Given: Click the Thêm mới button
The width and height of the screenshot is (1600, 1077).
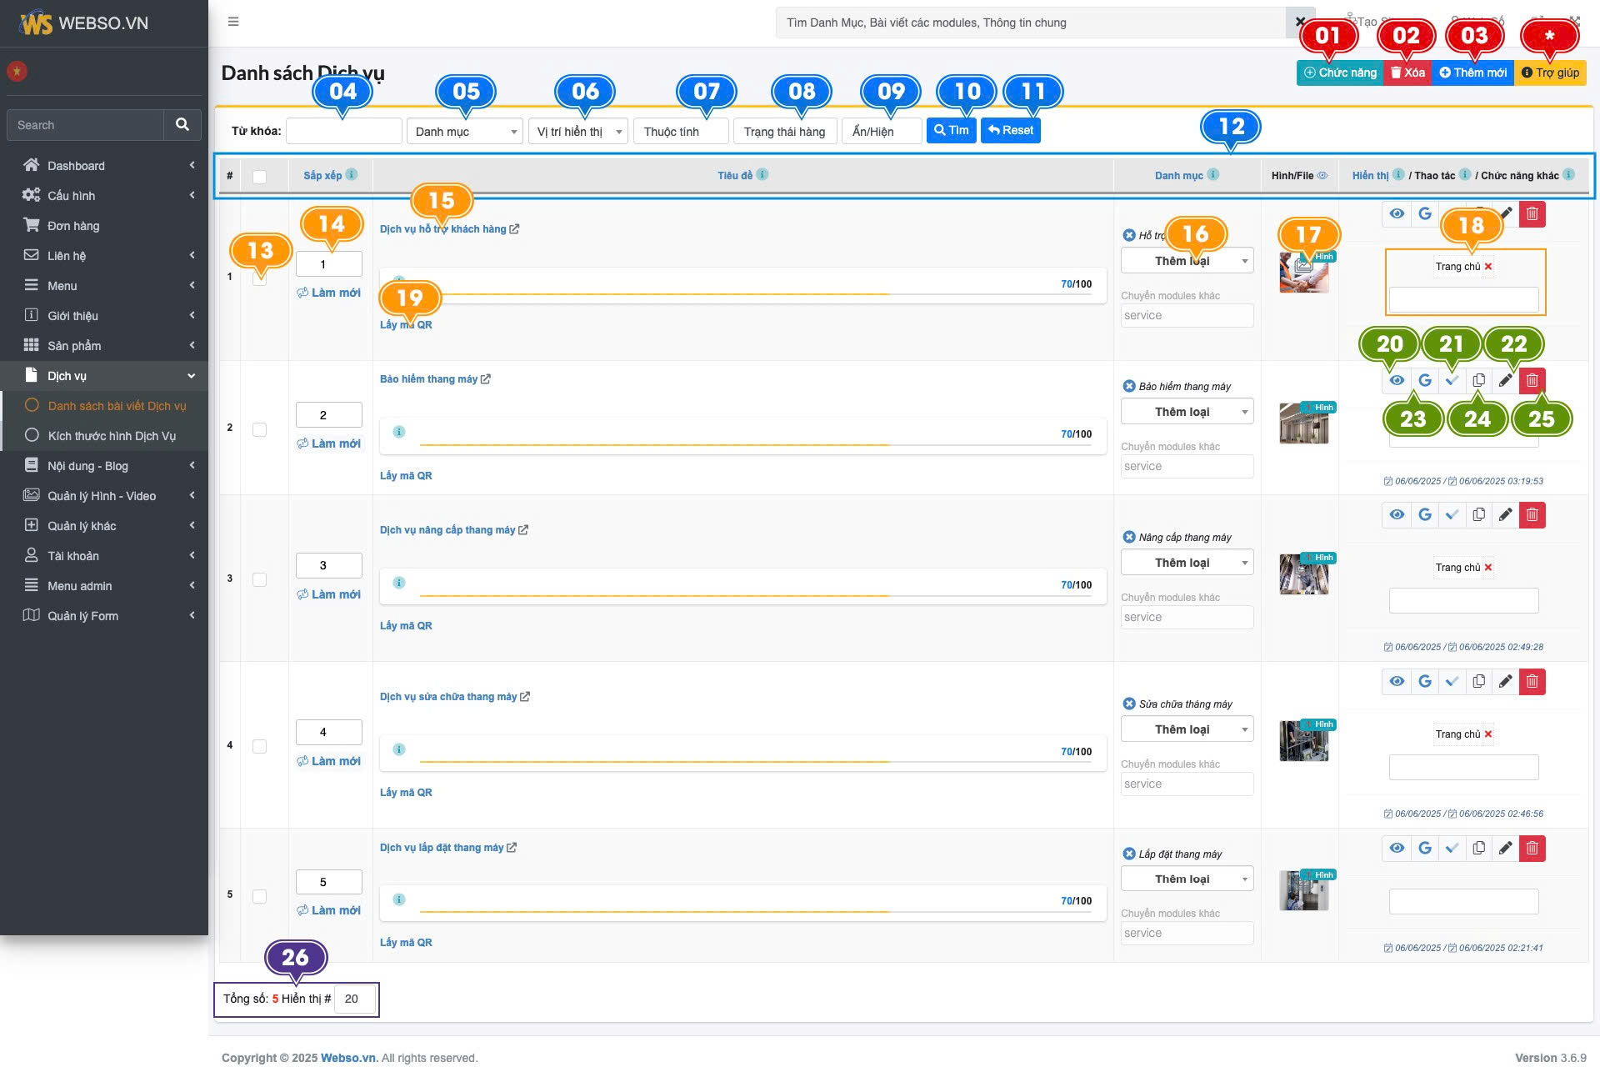Looking at the screenshot, I should click(1472, 73).
